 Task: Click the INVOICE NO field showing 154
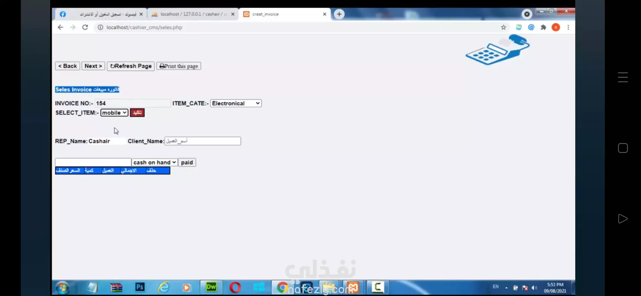click(133, 103)
